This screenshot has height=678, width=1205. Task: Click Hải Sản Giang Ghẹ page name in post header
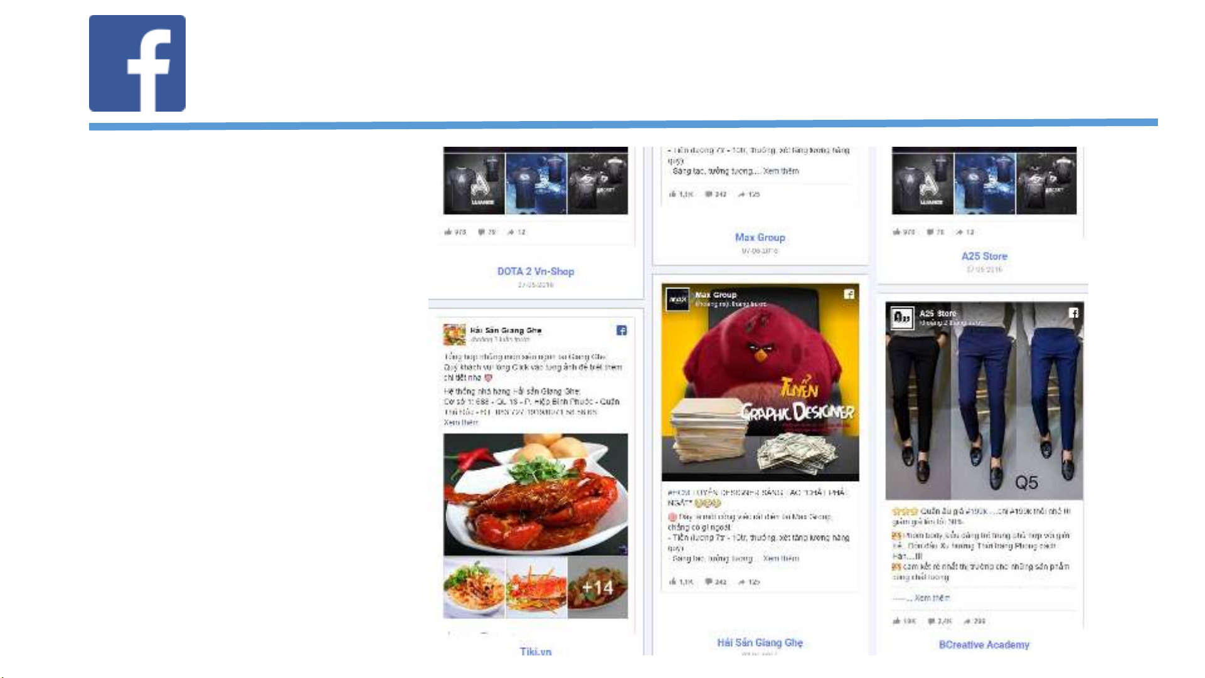[x=506, y=330]
